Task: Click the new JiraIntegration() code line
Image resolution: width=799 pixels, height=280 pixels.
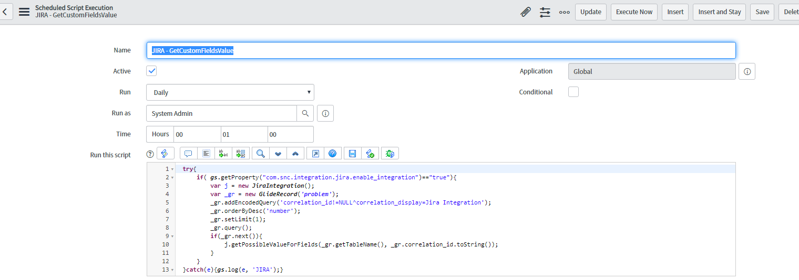Action: click(x=262, y=186)
